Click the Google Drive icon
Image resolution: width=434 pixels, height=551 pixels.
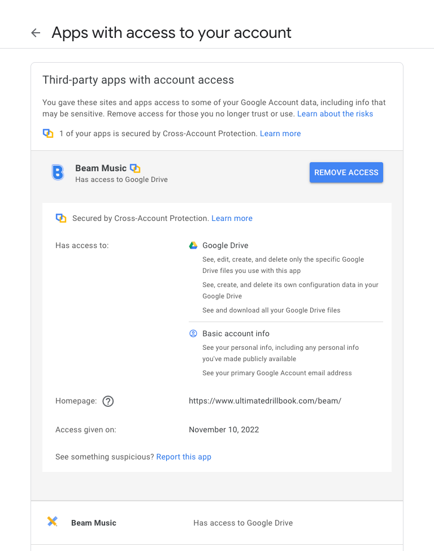[193, 245]
